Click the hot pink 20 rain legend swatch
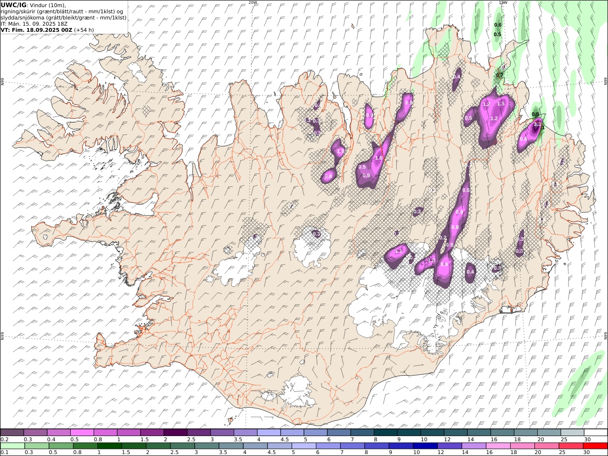 (x=546, y=446)
